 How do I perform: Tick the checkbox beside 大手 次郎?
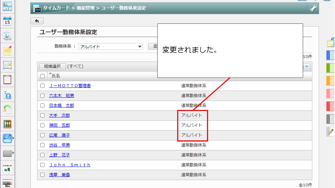pyautogui.click(x=42, y=115)
